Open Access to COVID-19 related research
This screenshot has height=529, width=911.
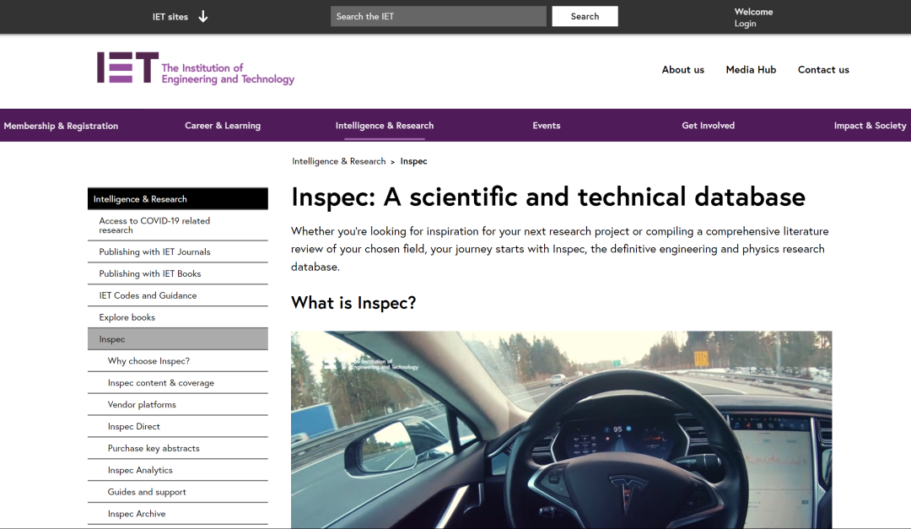click(x=178, y=225)
